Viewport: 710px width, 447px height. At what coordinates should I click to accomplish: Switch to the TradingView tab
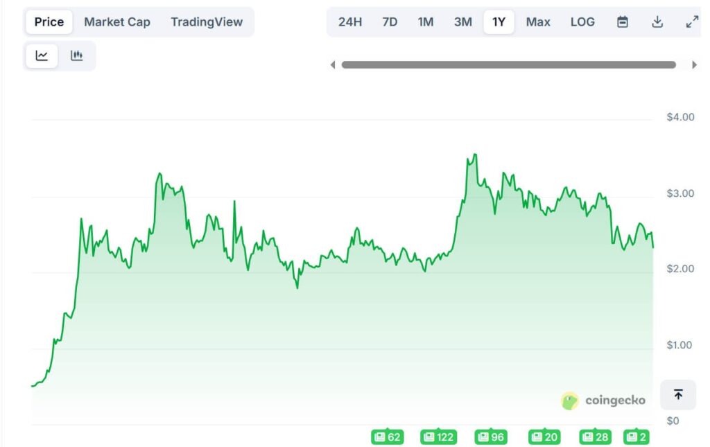tap(207, 22)
